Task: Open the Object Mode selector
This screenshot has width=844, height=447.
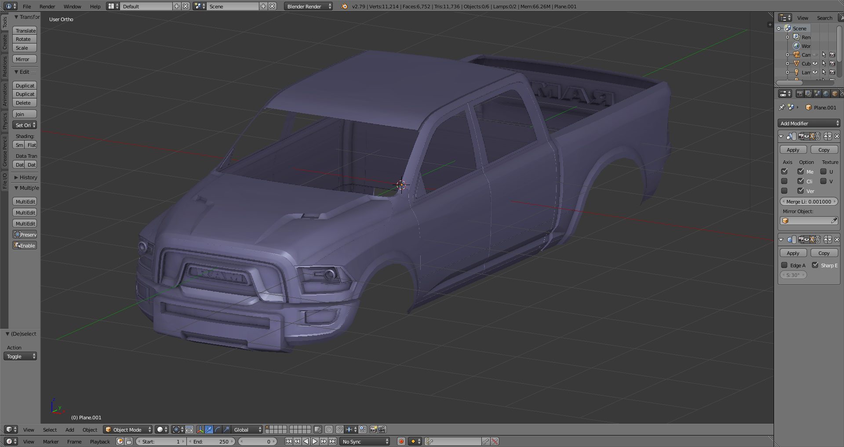Action: tap(128, 429)
